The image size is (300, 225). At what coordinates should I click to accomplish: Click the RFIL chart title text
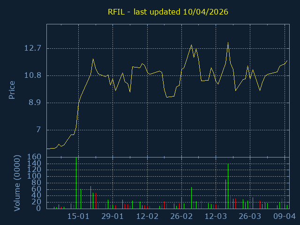[x=168, y=12]
